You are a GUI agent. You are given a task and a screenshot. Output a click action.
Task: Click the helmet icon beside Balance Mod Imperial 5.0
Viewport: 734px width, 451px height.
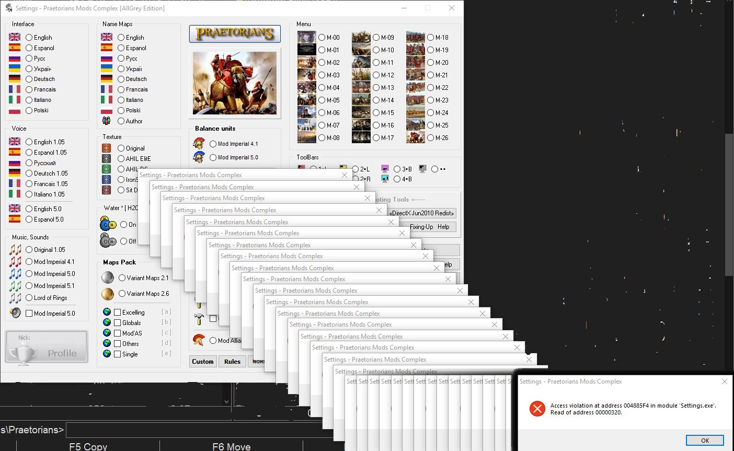(199, 157)
